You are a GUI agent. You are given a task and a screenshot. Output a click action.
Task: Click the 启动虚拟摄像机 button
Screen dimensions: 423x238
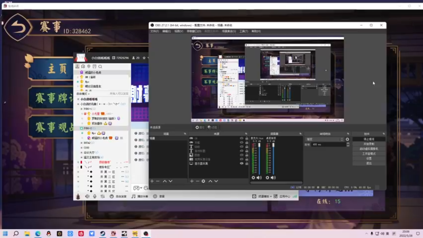coord(369,149)
